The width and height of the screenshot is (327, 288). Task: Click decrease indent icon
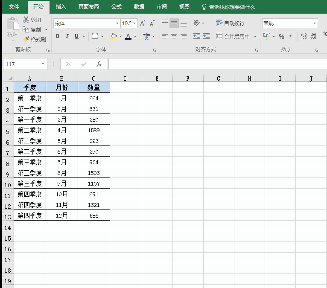pyautogui.click(x=197, y=36)
